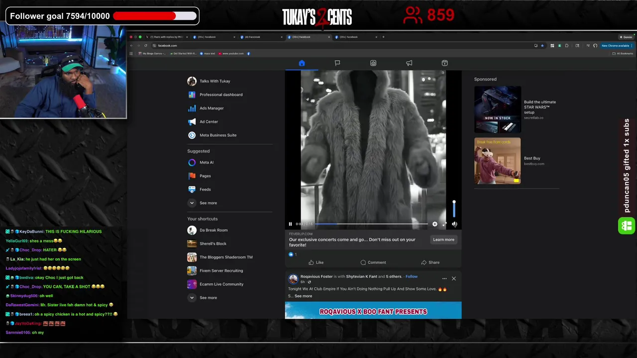
Task: View reactions count on FeverUp post
Action: pos(293,254)
